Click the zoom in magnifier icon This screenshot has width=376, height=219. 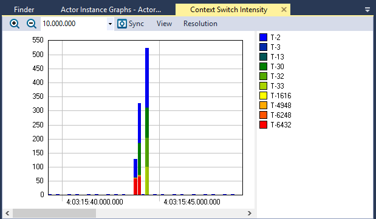15,24
